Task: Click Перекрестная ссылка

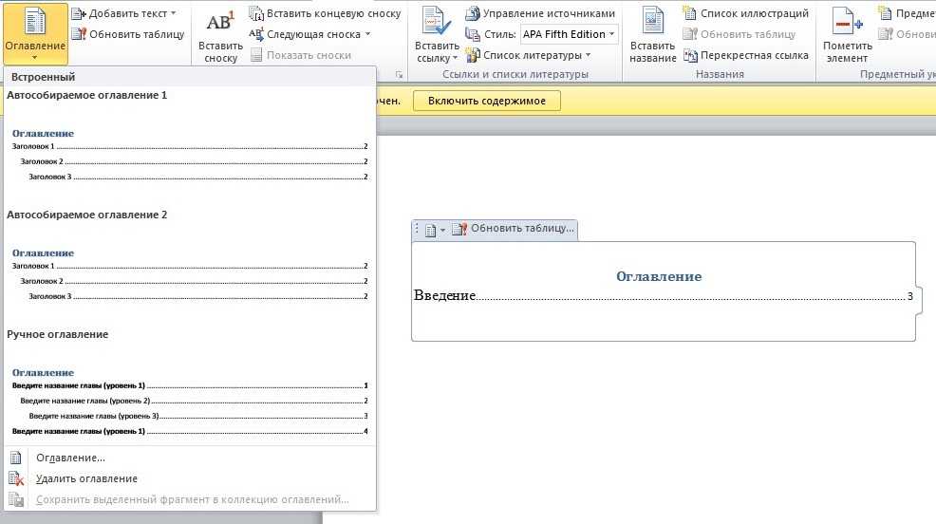Action: coord(745,55)
